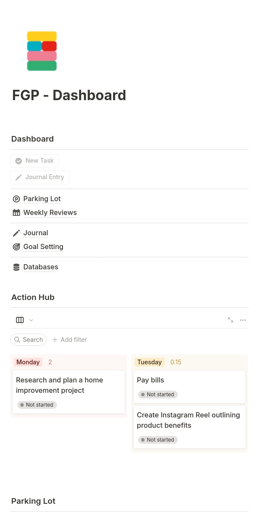Screen dimensions: 259x518
Task: Click the Parking Lot circled-P icon
Action: [16, 199]
